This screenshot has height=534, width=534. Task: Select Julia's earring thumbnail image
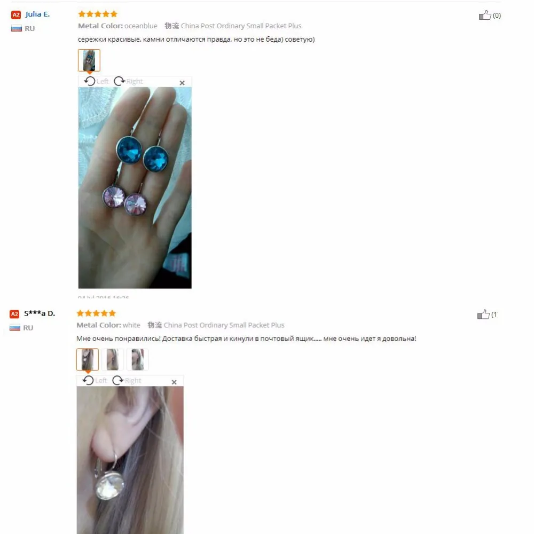coord(89,60)
